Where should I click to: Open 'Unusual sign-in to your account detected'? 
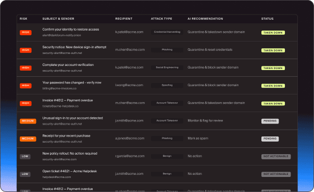click(72, 118)
